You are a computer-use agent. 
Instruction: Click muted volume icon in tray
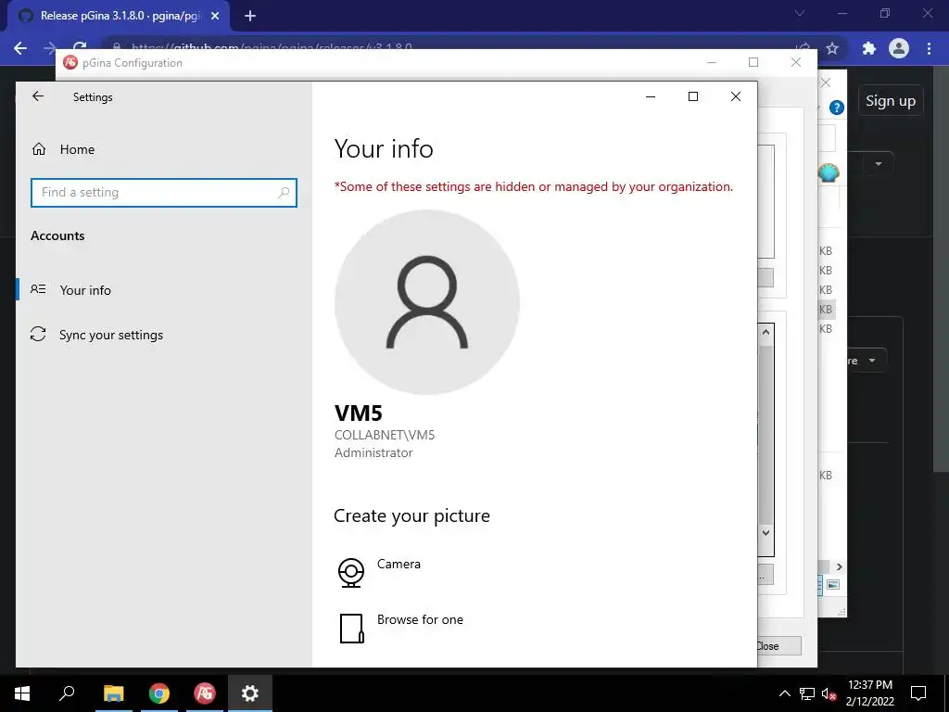[x=829, y=693]
